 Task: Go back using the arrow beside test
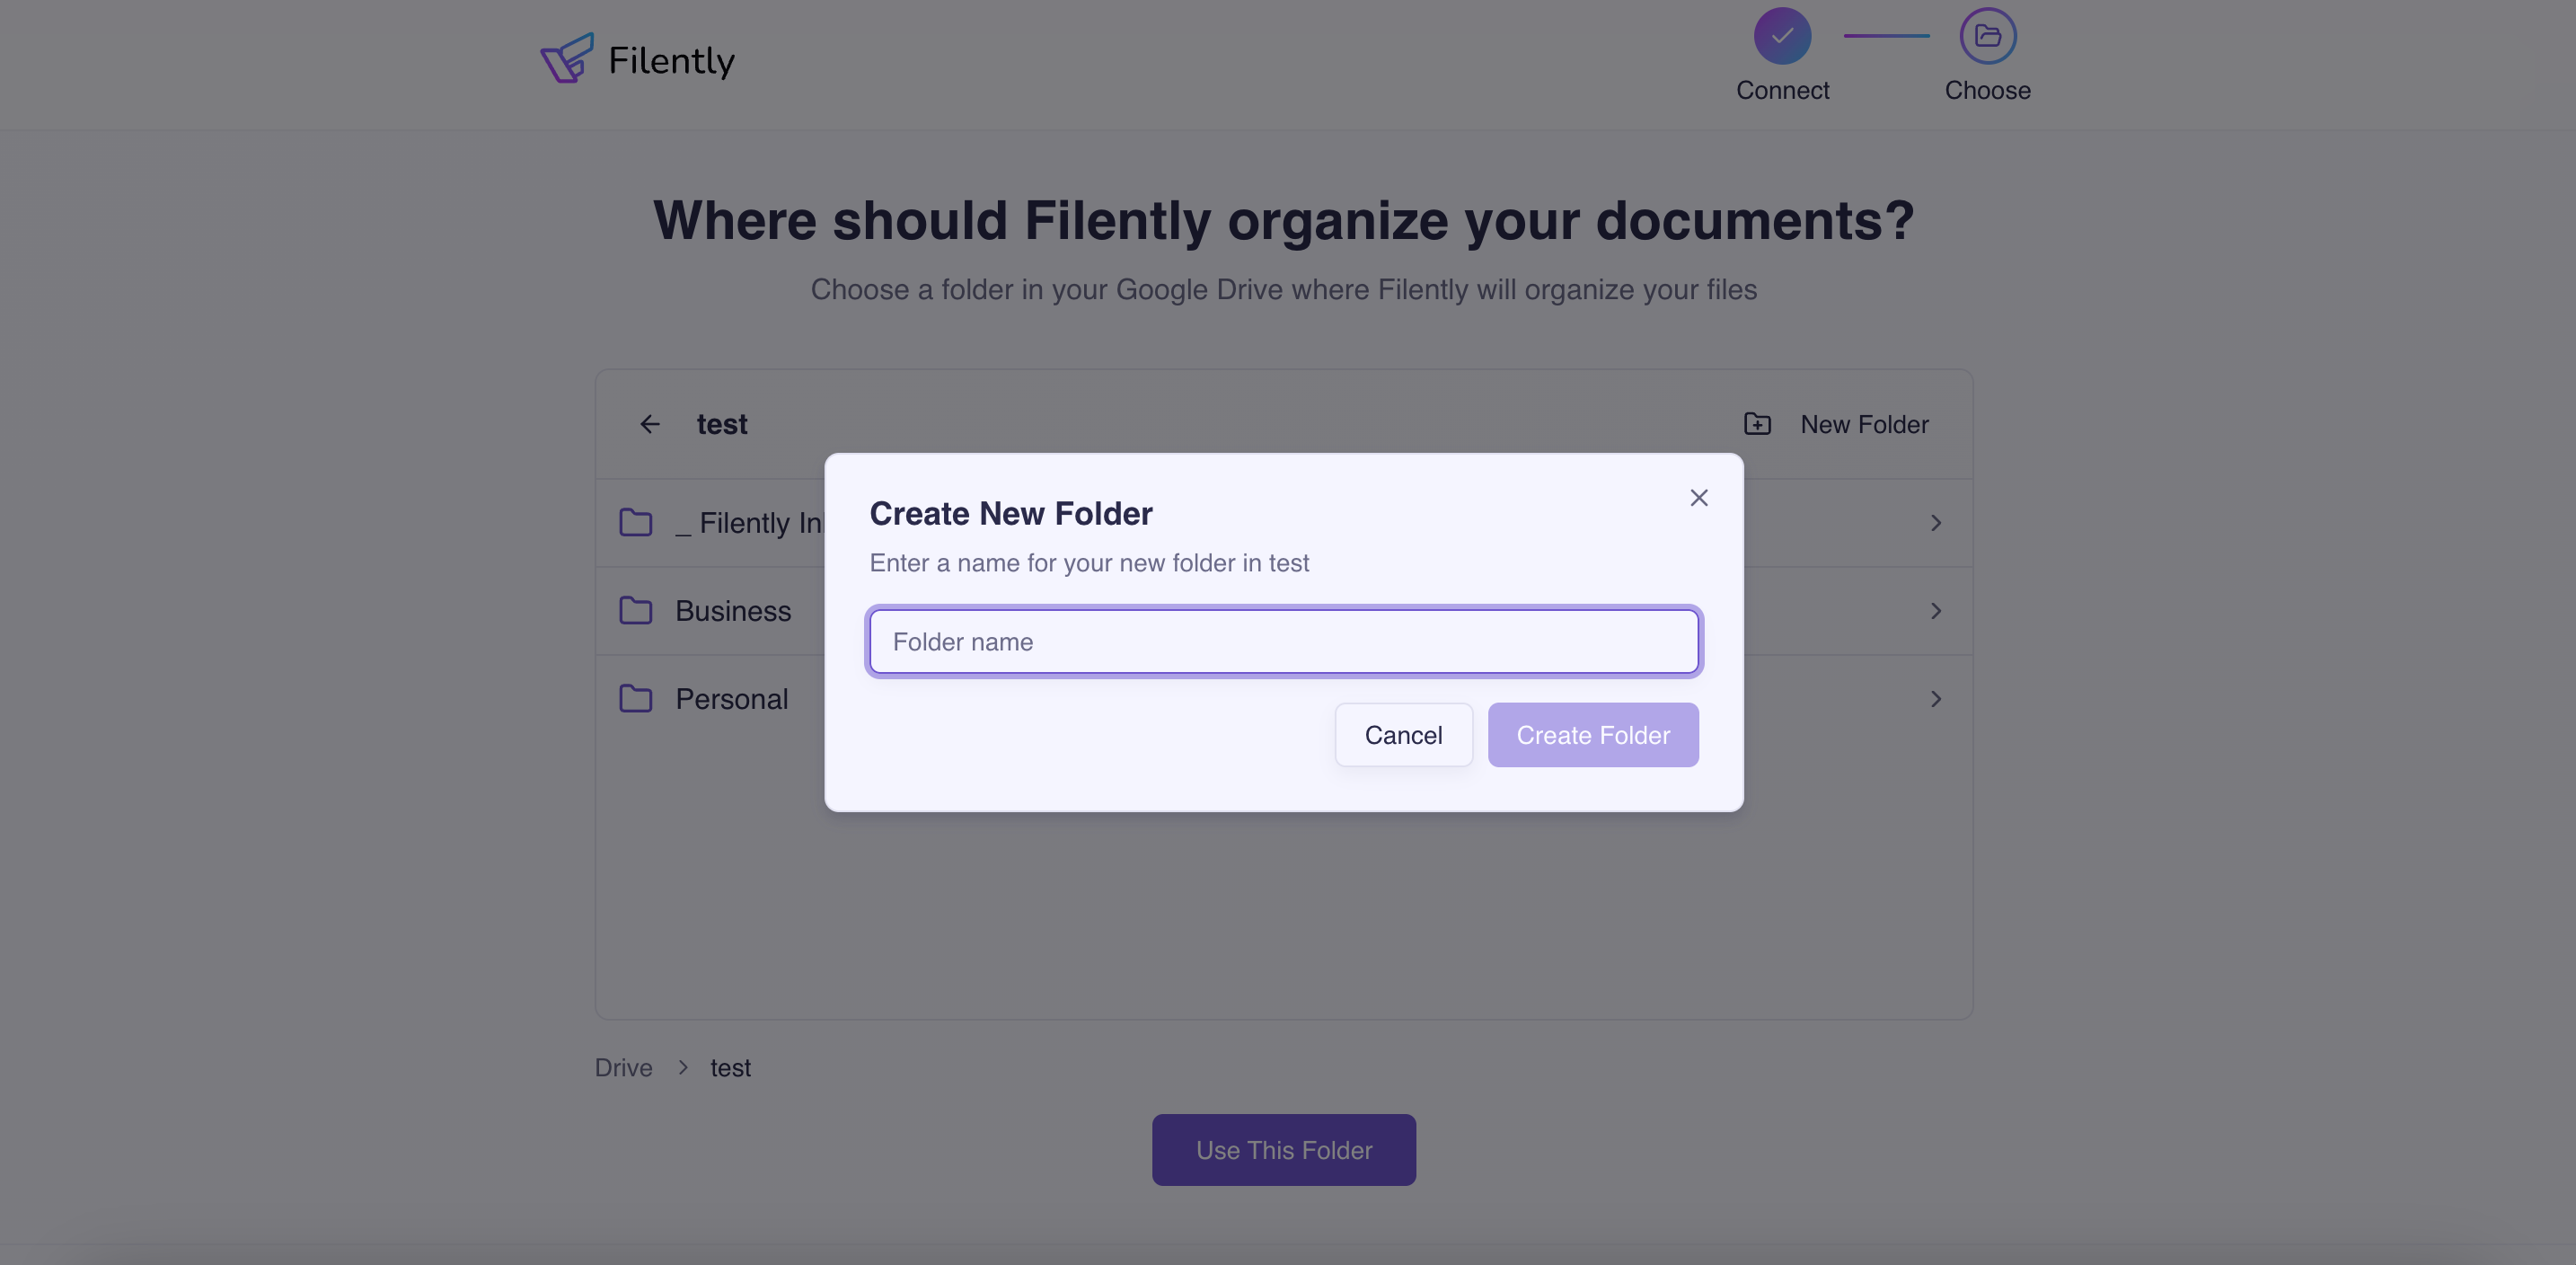pyautogui.click(x=650, y=424)
